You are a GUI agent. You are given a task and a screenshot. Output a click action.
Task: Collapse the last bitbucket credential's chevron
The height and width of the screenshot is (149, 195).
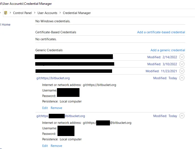pos(182,116)
